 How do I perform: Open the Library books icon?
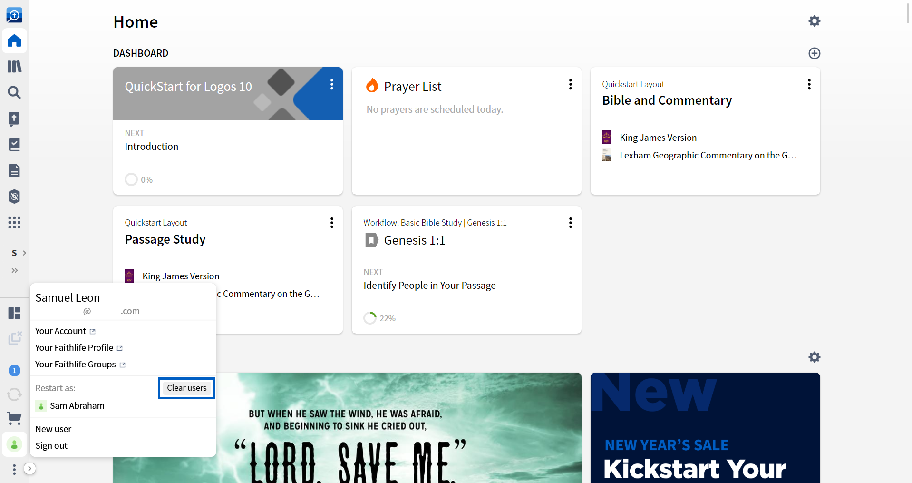14,67
